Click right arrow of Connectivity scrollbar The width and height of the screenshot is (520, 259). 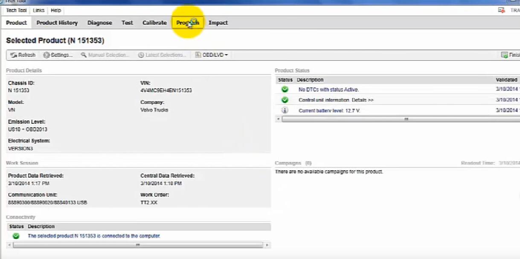coord(267,245)
